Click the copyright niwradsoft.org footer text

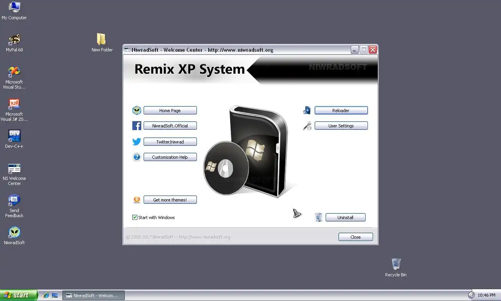[178, 237]
